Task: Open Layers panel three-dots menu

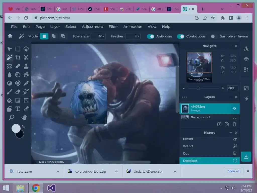Action: (x=184, y=97)
